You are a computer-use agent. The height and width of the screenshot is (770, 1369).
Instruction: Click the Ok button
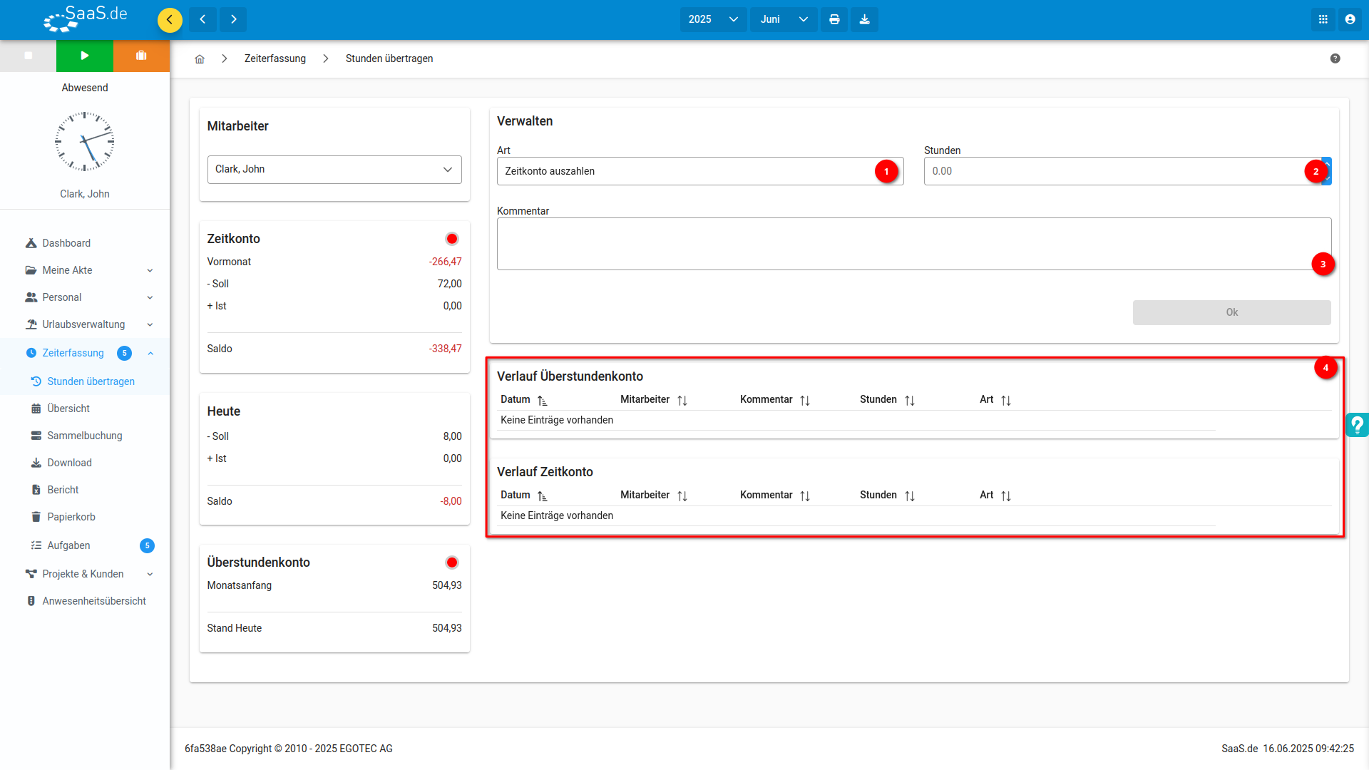(1231, 312)
